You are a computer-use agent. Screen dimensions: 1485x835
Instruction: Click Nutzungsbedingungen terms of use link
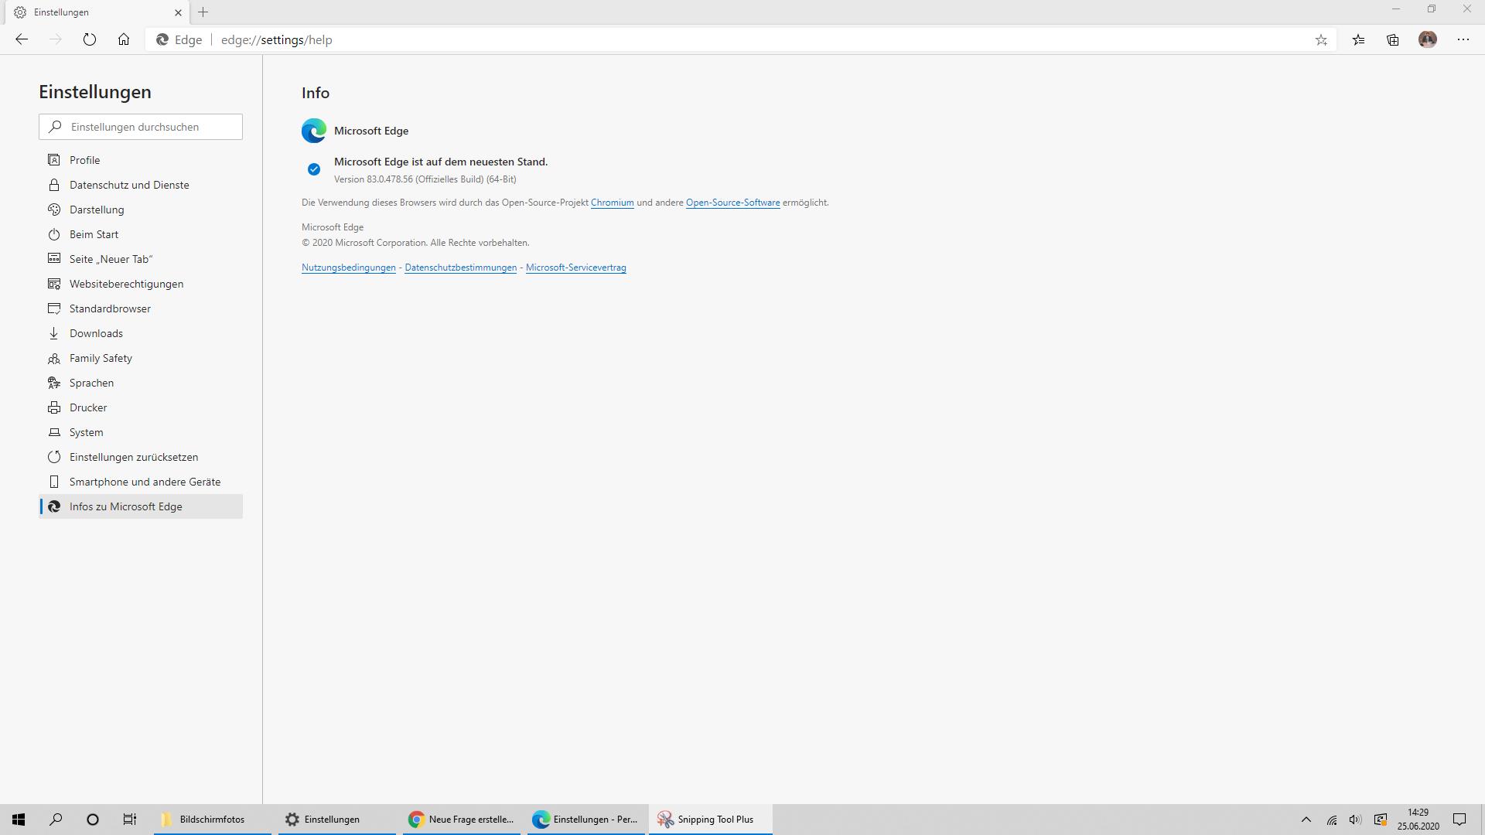pyautogui.click(x=348, y=267)
